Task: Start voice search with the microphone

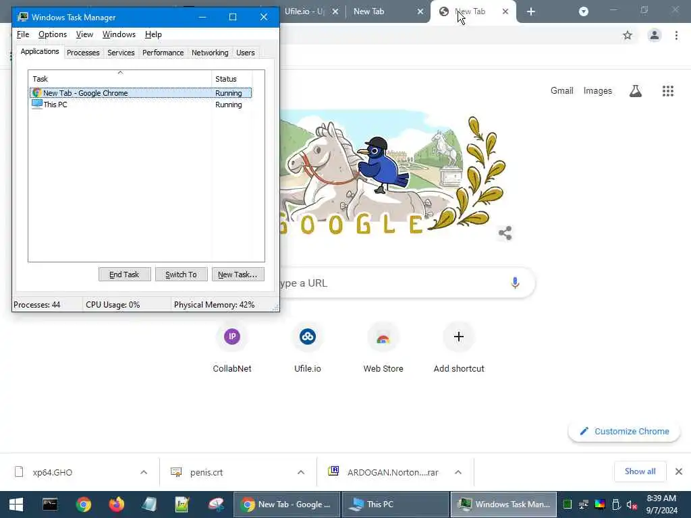Action: (x=515, y=283)
